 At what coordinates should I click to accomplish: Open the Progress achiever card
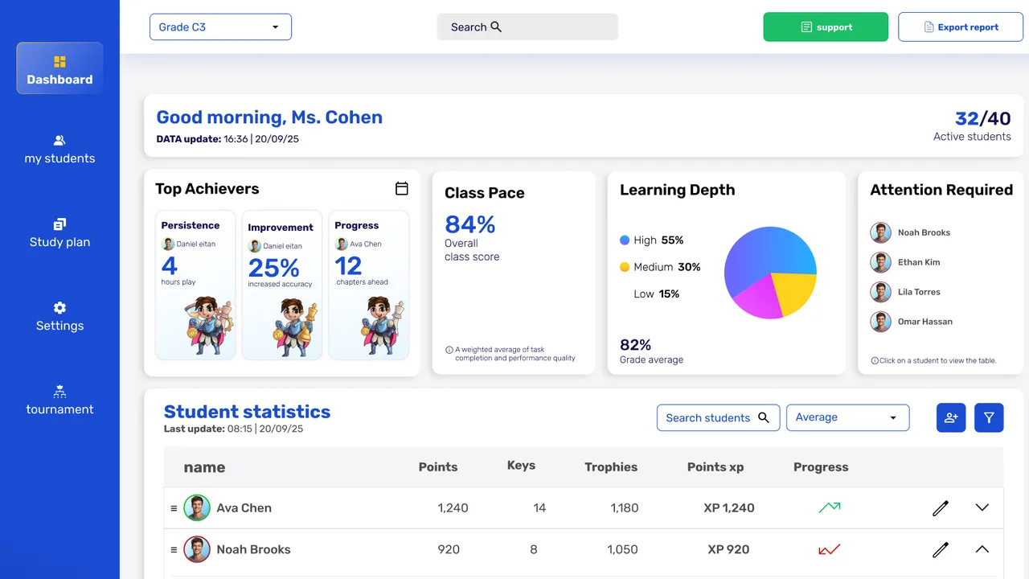[x=369, y=285]
